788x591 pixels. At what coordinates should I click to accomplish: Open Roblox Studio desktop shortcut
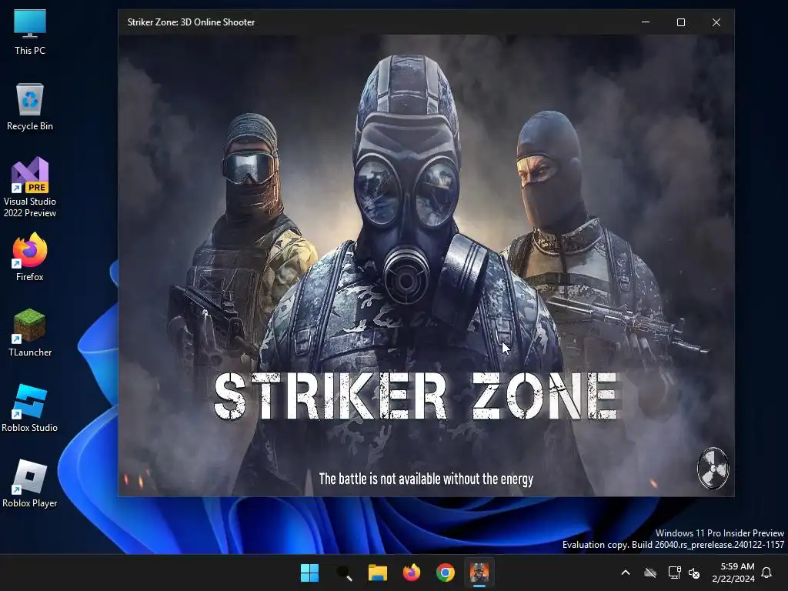pos(30,408)
